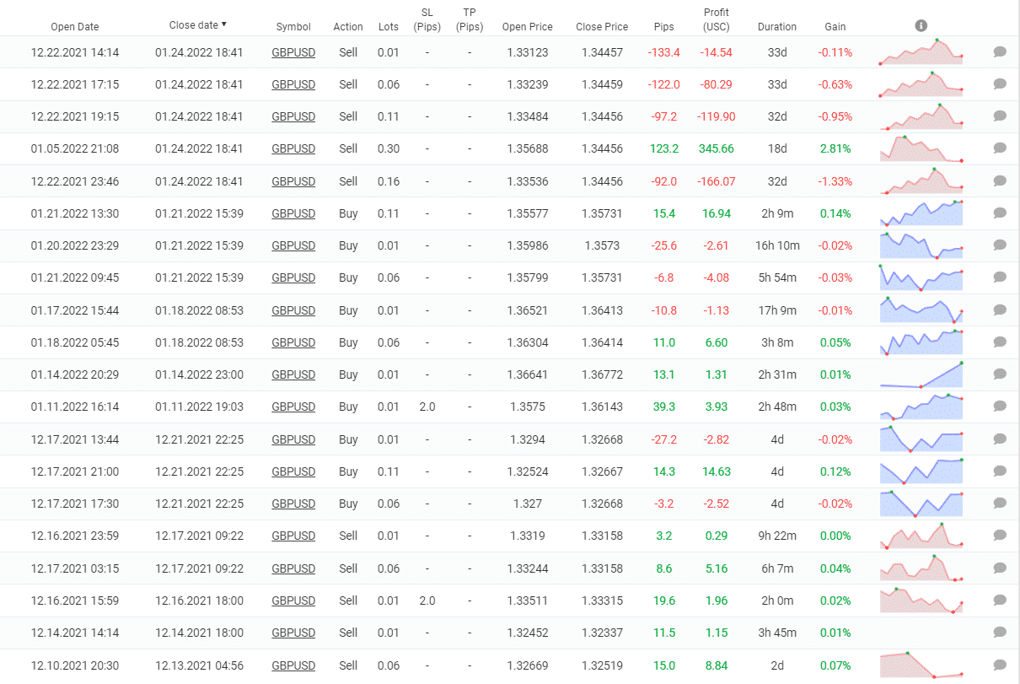Open GBPUSD link for trade opened 12.17.2021 21:00

click(x=293, y=471)
